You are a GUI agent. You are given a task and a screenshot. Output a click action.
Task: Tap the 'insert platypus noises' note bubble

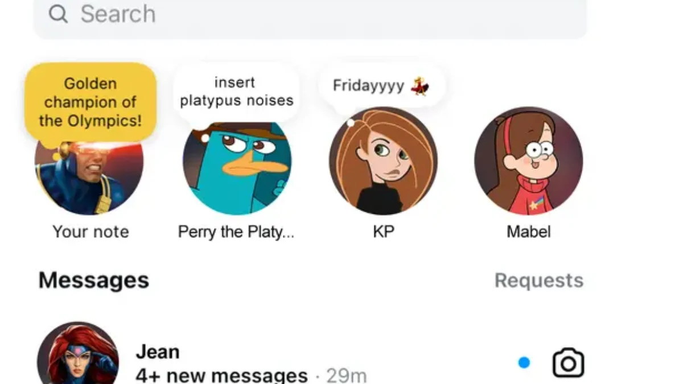coord(237,92)
